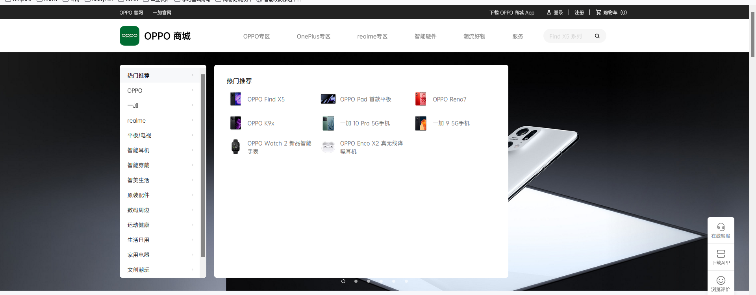Open the 潮流好物 nav tab
This screenshot has width=756, height=295.
(x=474, y=36)
